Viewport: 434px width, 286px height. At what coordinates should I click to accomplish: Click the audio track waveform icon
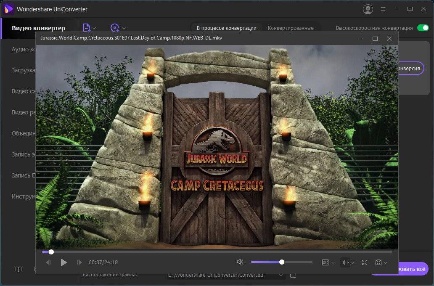345,262
